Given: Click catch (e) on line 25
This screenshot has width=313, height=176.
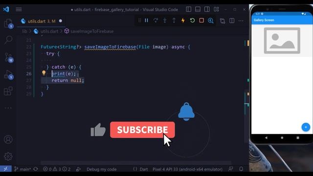Looking at the screenshot, I should 64,67.
